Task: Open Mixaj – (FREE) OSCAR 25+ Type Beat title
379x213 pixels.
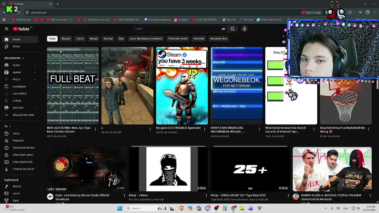Action: [x=238, y=195]
